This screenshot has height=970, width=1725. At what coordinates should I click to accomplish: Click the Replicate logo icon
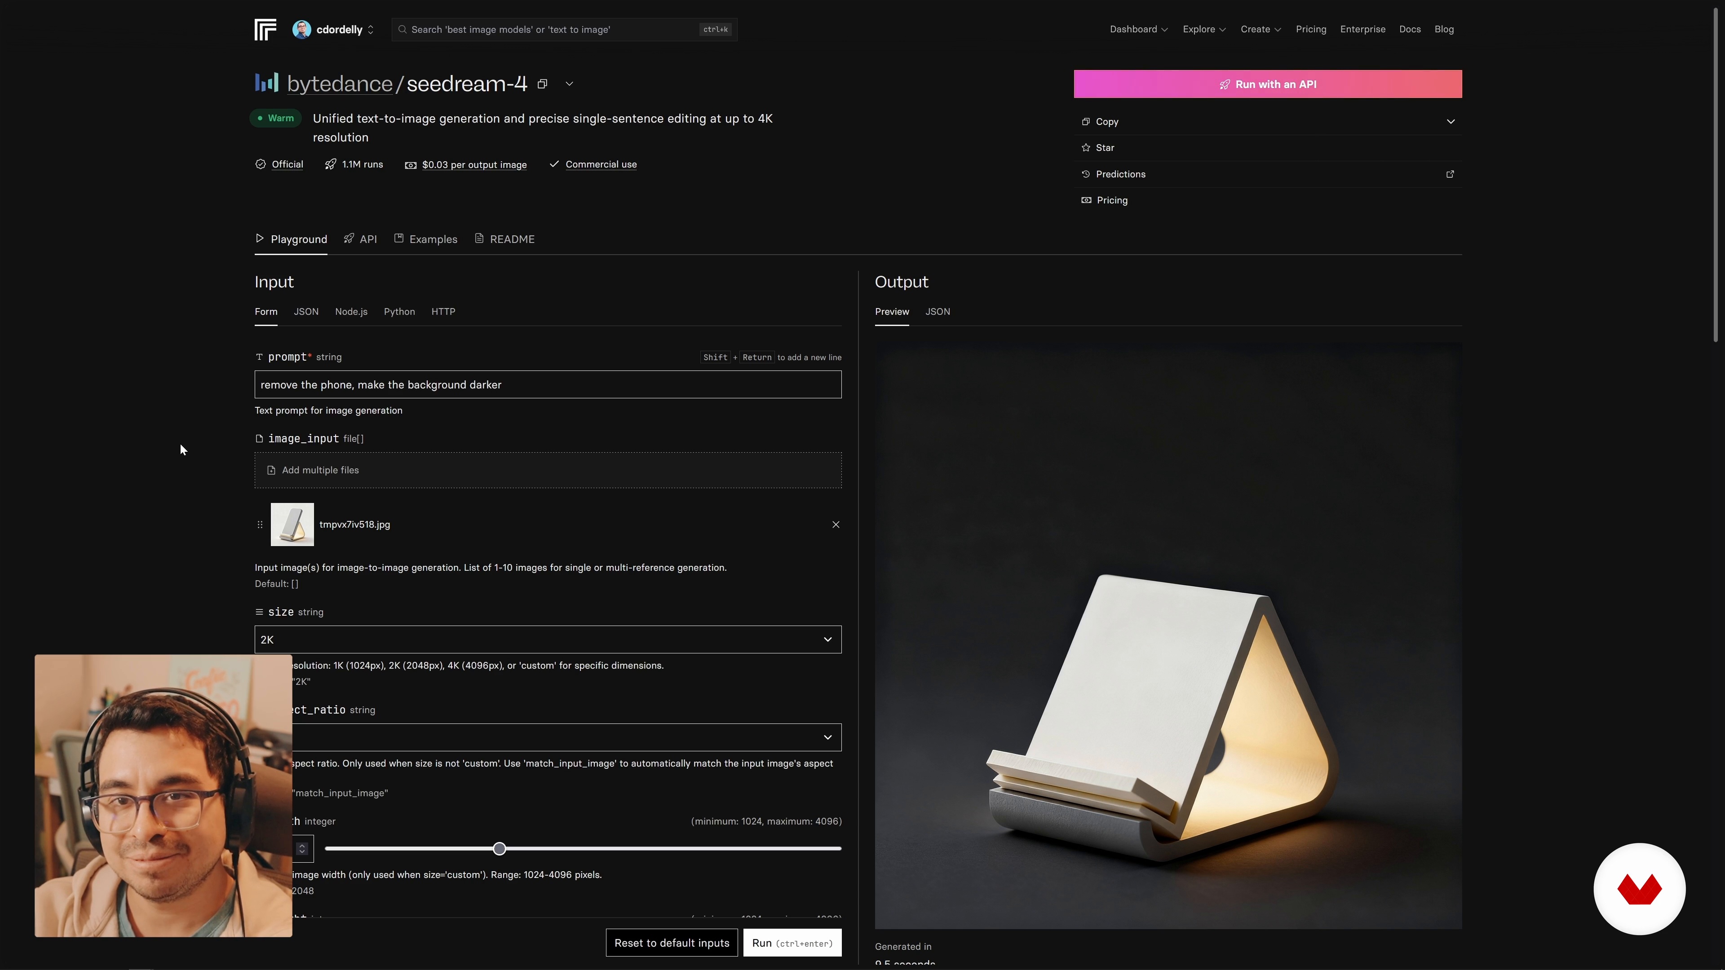tap(265, 30)
